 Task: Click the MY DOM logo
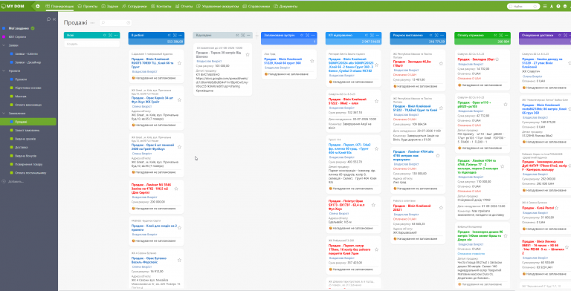click(13, 6)
